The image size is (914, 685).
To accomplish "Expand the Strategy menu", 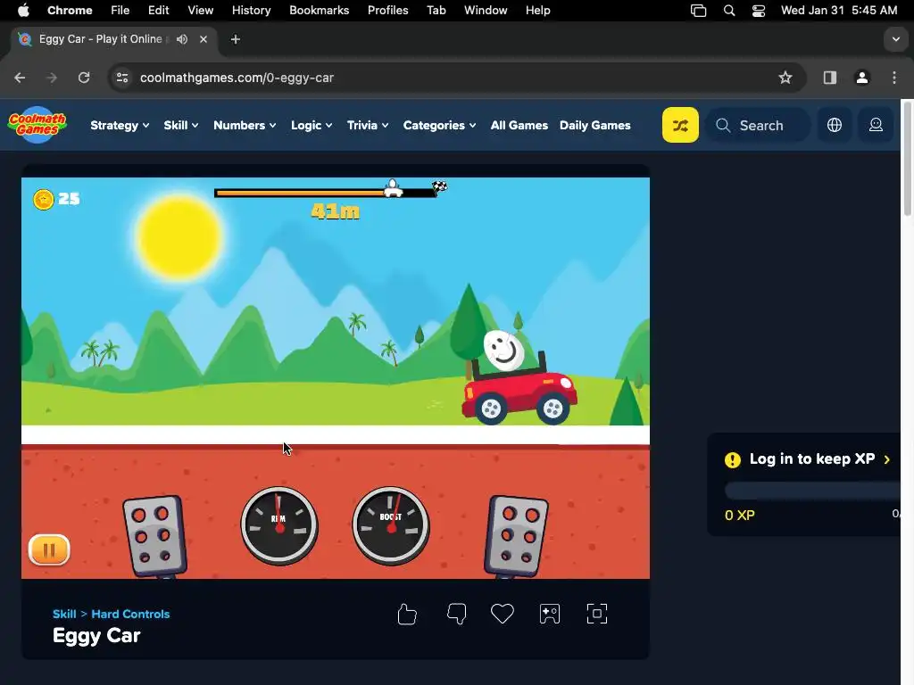I will click(x=120, y=125).
